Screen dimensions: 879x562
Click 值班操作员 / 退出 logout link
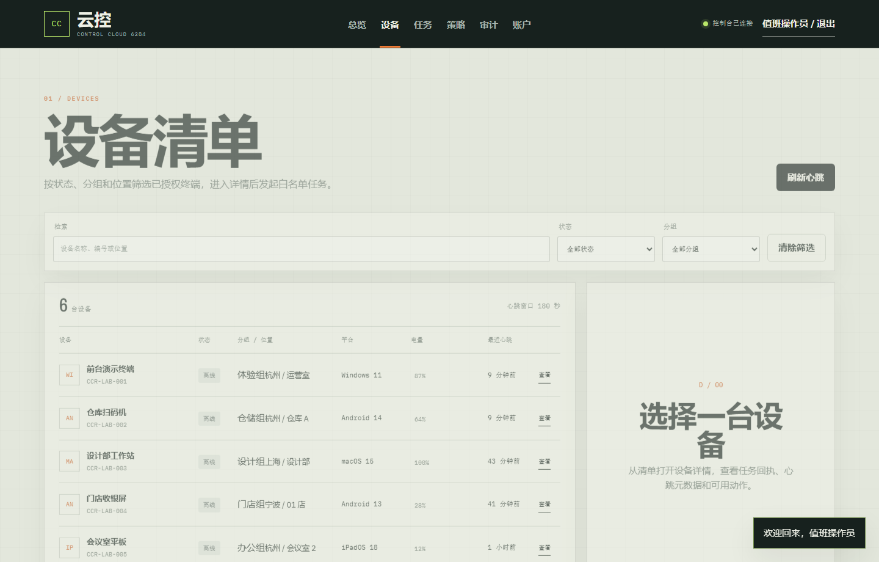pos(798,24)
